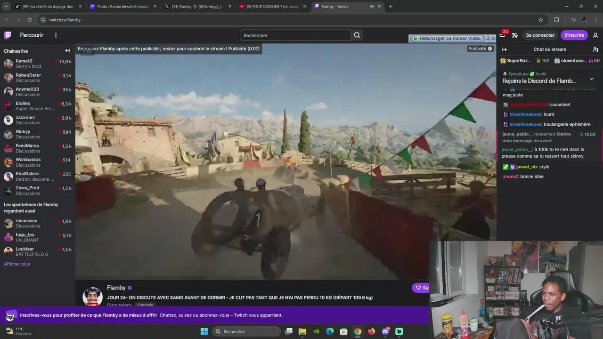Collapse the stream chat panel
Viewport: 603px width, 339px height.
coord(504,49)
